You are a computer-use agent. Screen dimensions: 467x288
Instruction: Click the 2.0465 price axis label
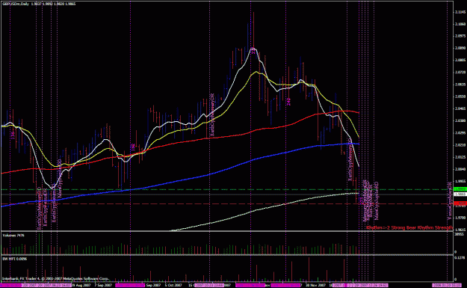pos(460,108)
